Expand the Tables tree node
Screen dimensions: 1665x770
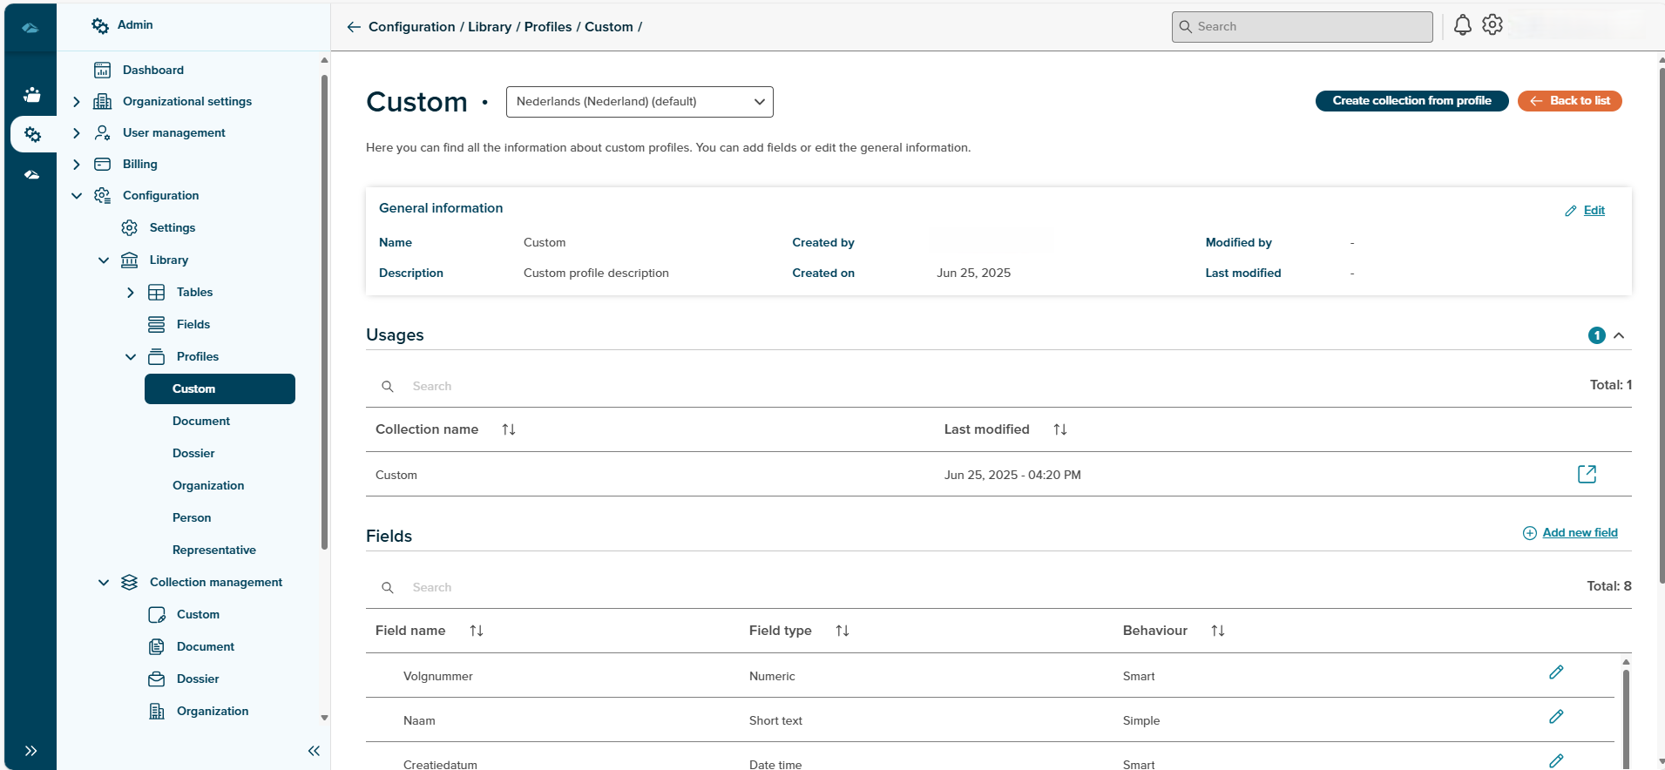pos(131,293)
